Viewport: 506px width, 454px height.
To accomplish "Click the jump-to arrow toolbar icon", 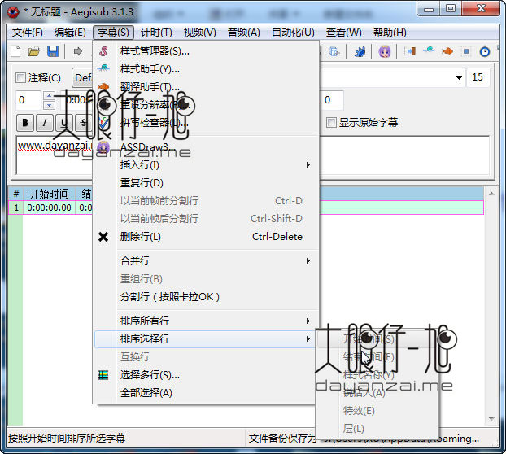I will [x=77, y=51].
